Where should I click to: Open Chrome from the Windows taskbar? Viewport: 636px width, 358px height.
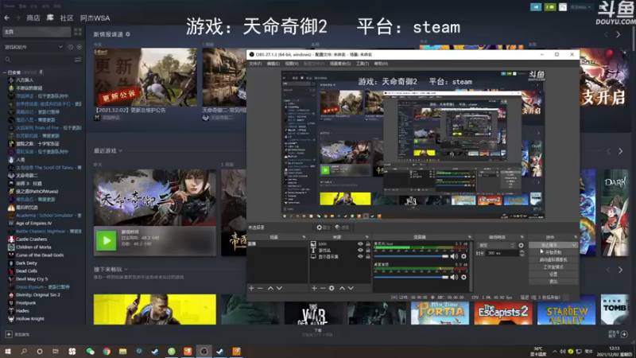(x=107, y=351)
